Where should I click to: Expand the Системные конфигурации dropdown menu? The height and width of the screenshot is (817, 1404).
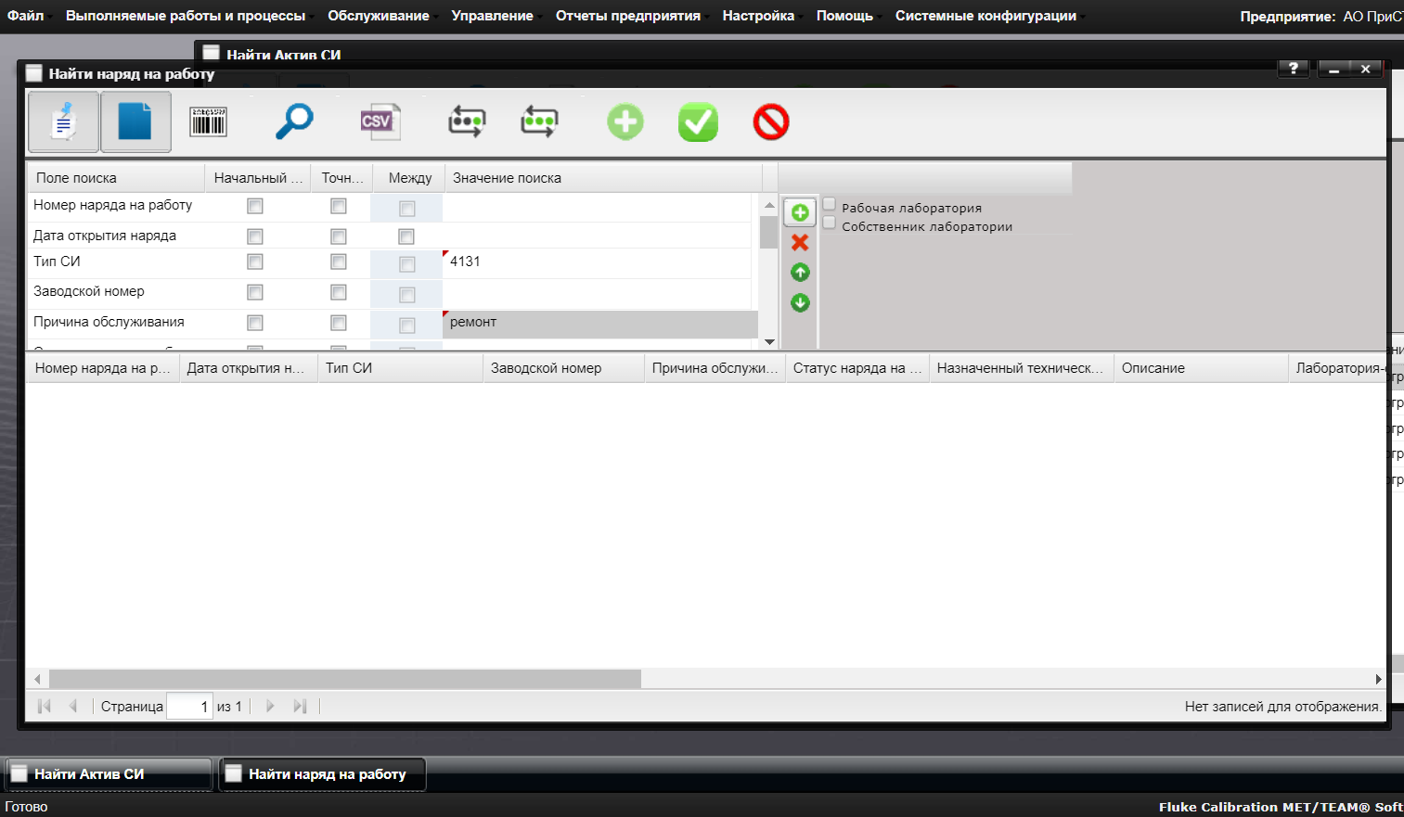pyautogui.click(x=985, y=16)
